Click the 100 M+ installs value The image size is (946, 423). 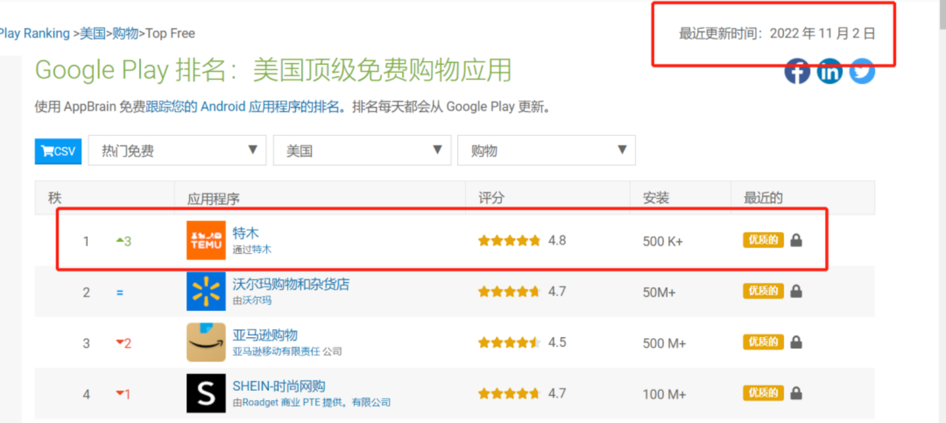[x=664, y=394]
